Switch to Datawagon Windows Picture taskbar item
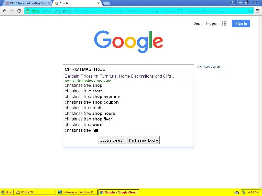Image resolution: width=262 pixels, height=196 pixels. click(77, 192)
